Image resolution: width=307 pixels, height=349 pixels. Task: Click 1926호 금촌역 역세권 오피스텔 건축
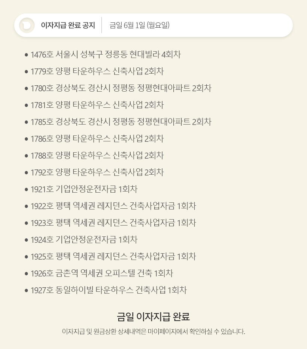click(x=102, y=273)
